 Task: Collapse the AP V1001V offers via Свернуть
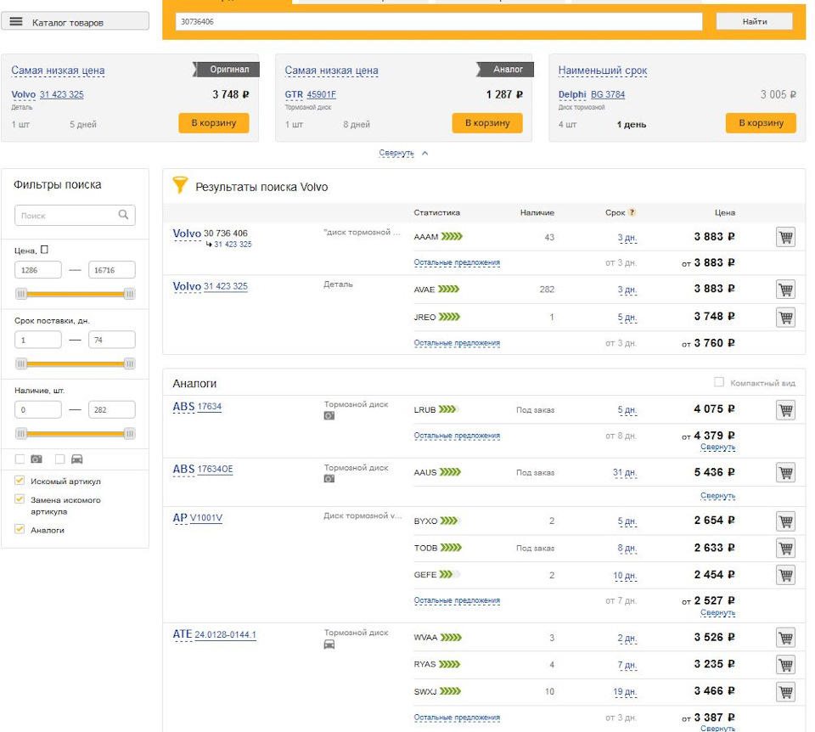[717, 612]
